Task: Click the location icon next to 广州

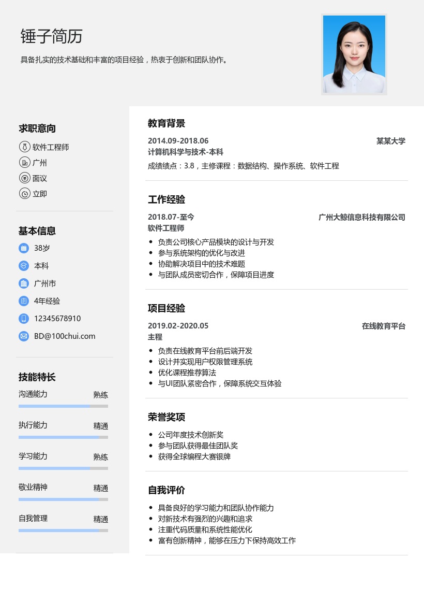Action: coord(24,163)
